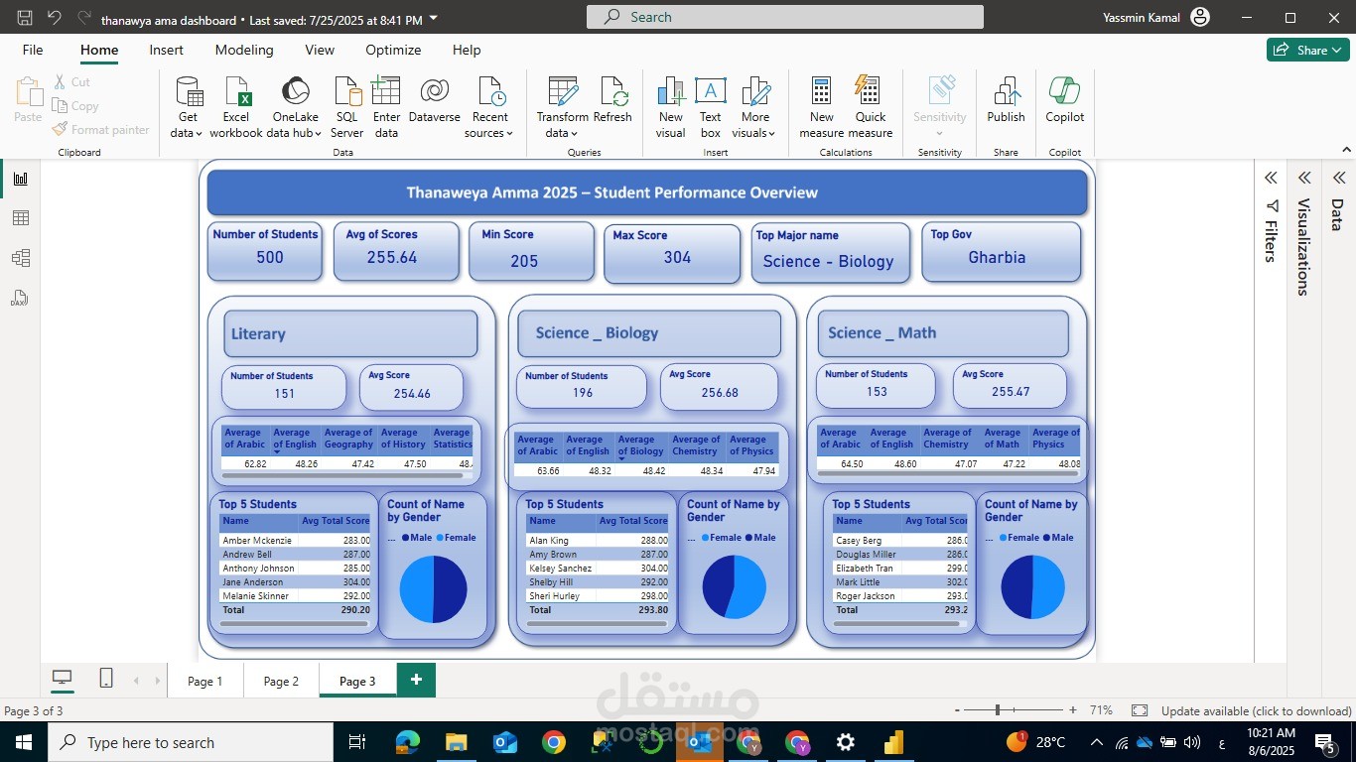Click the Share button
Screen dimensions: 1356x762
tap(1307, 49)
